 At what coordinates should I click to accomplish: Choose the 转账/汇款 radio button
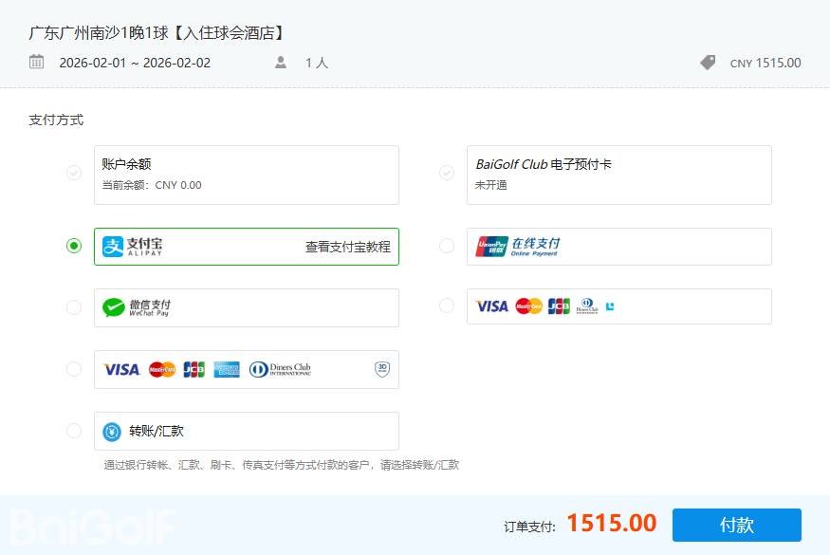point(74,431)
